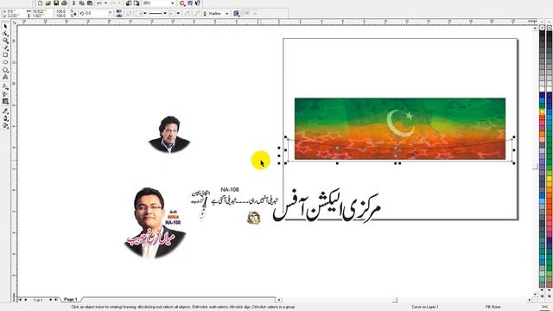
Task: Click the What's This help pointer icon
Action: point(198,3)
